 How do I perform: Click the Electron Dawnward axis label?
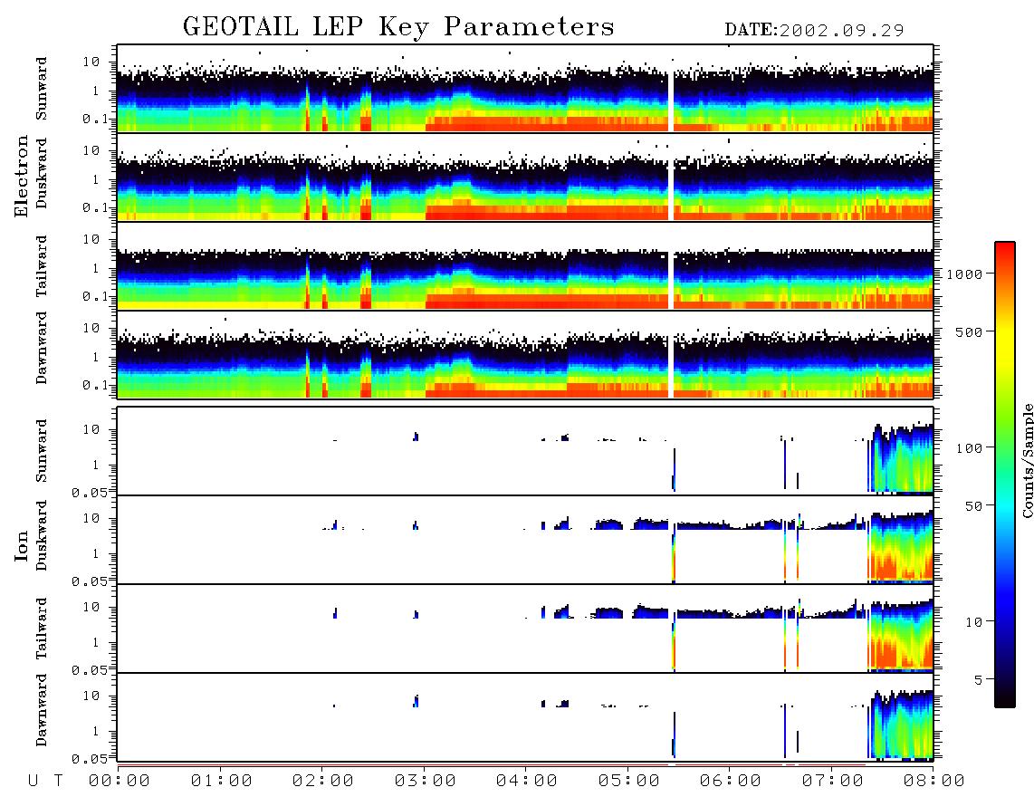click(42, 349)
